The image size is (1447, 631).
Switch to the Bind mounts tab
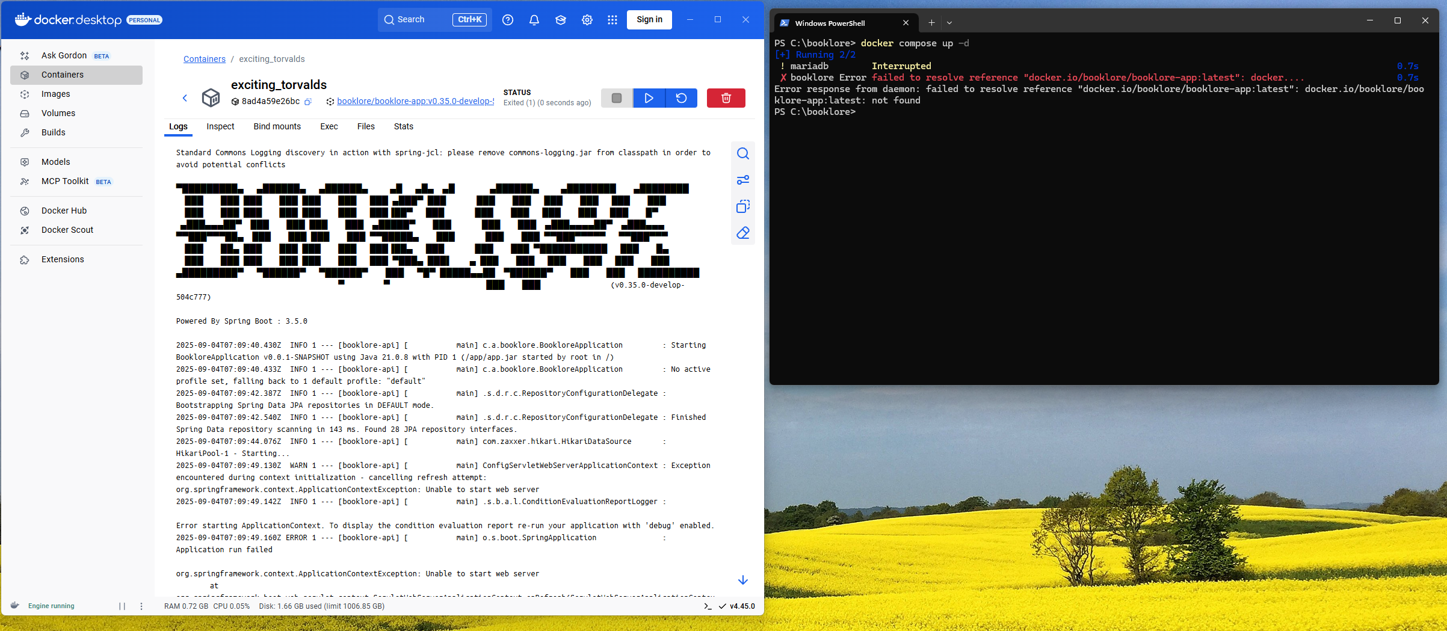pos(277,126)
